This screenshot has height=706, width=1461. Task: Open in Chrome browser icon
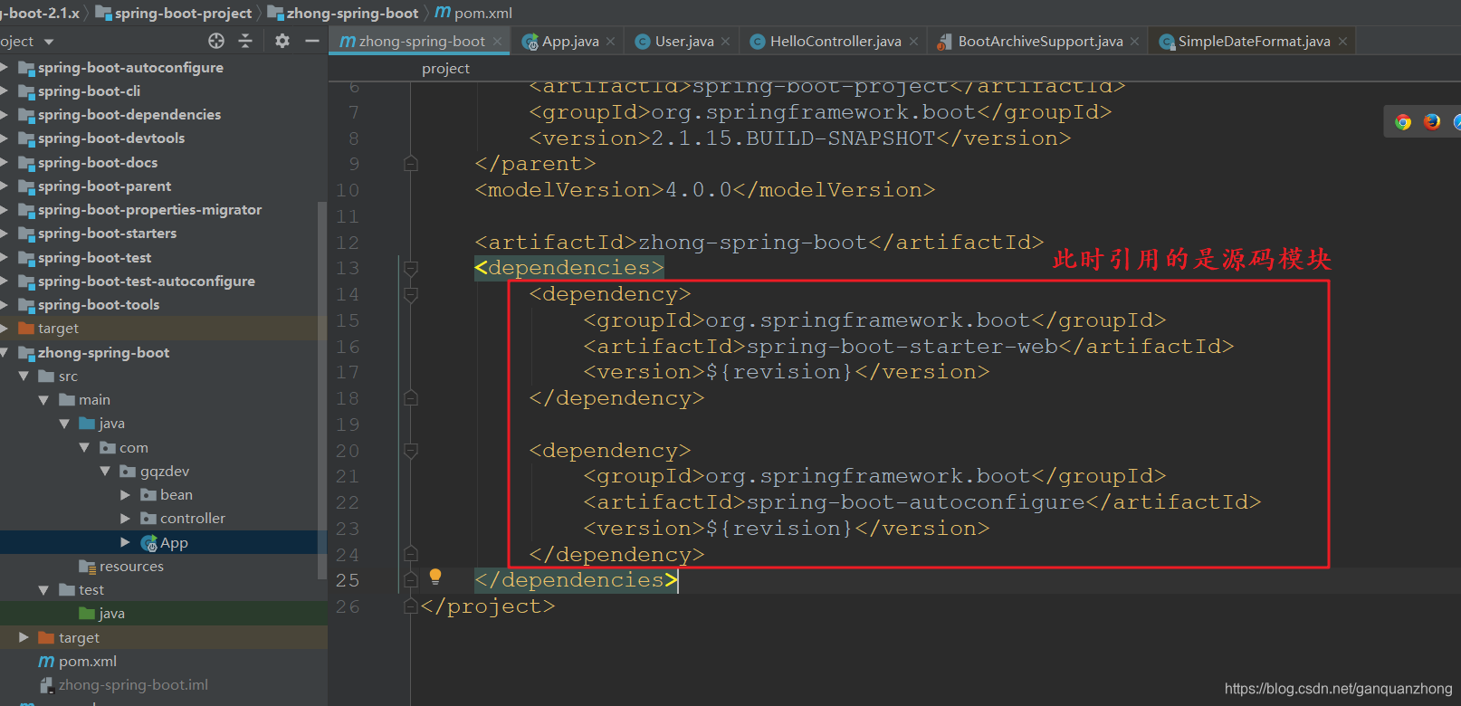(x=1403, y=121)
